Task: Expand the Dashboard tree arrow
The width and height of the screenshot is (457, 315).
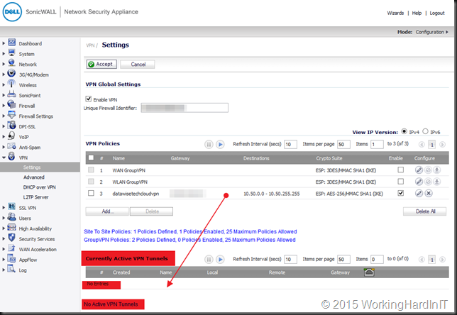Action: (x=4, y=43)
